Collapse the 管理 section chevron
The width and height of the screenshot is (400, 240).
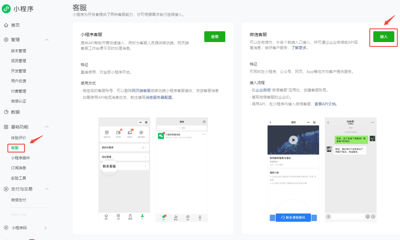(47, 40)
